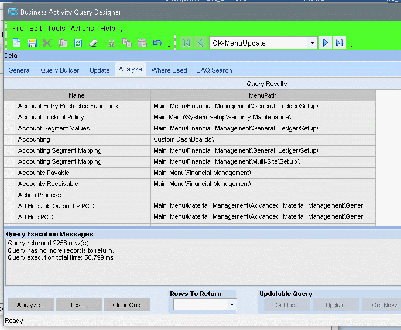
Task: Open the BAQ Search tab
Action: click(x=214, y=70)
